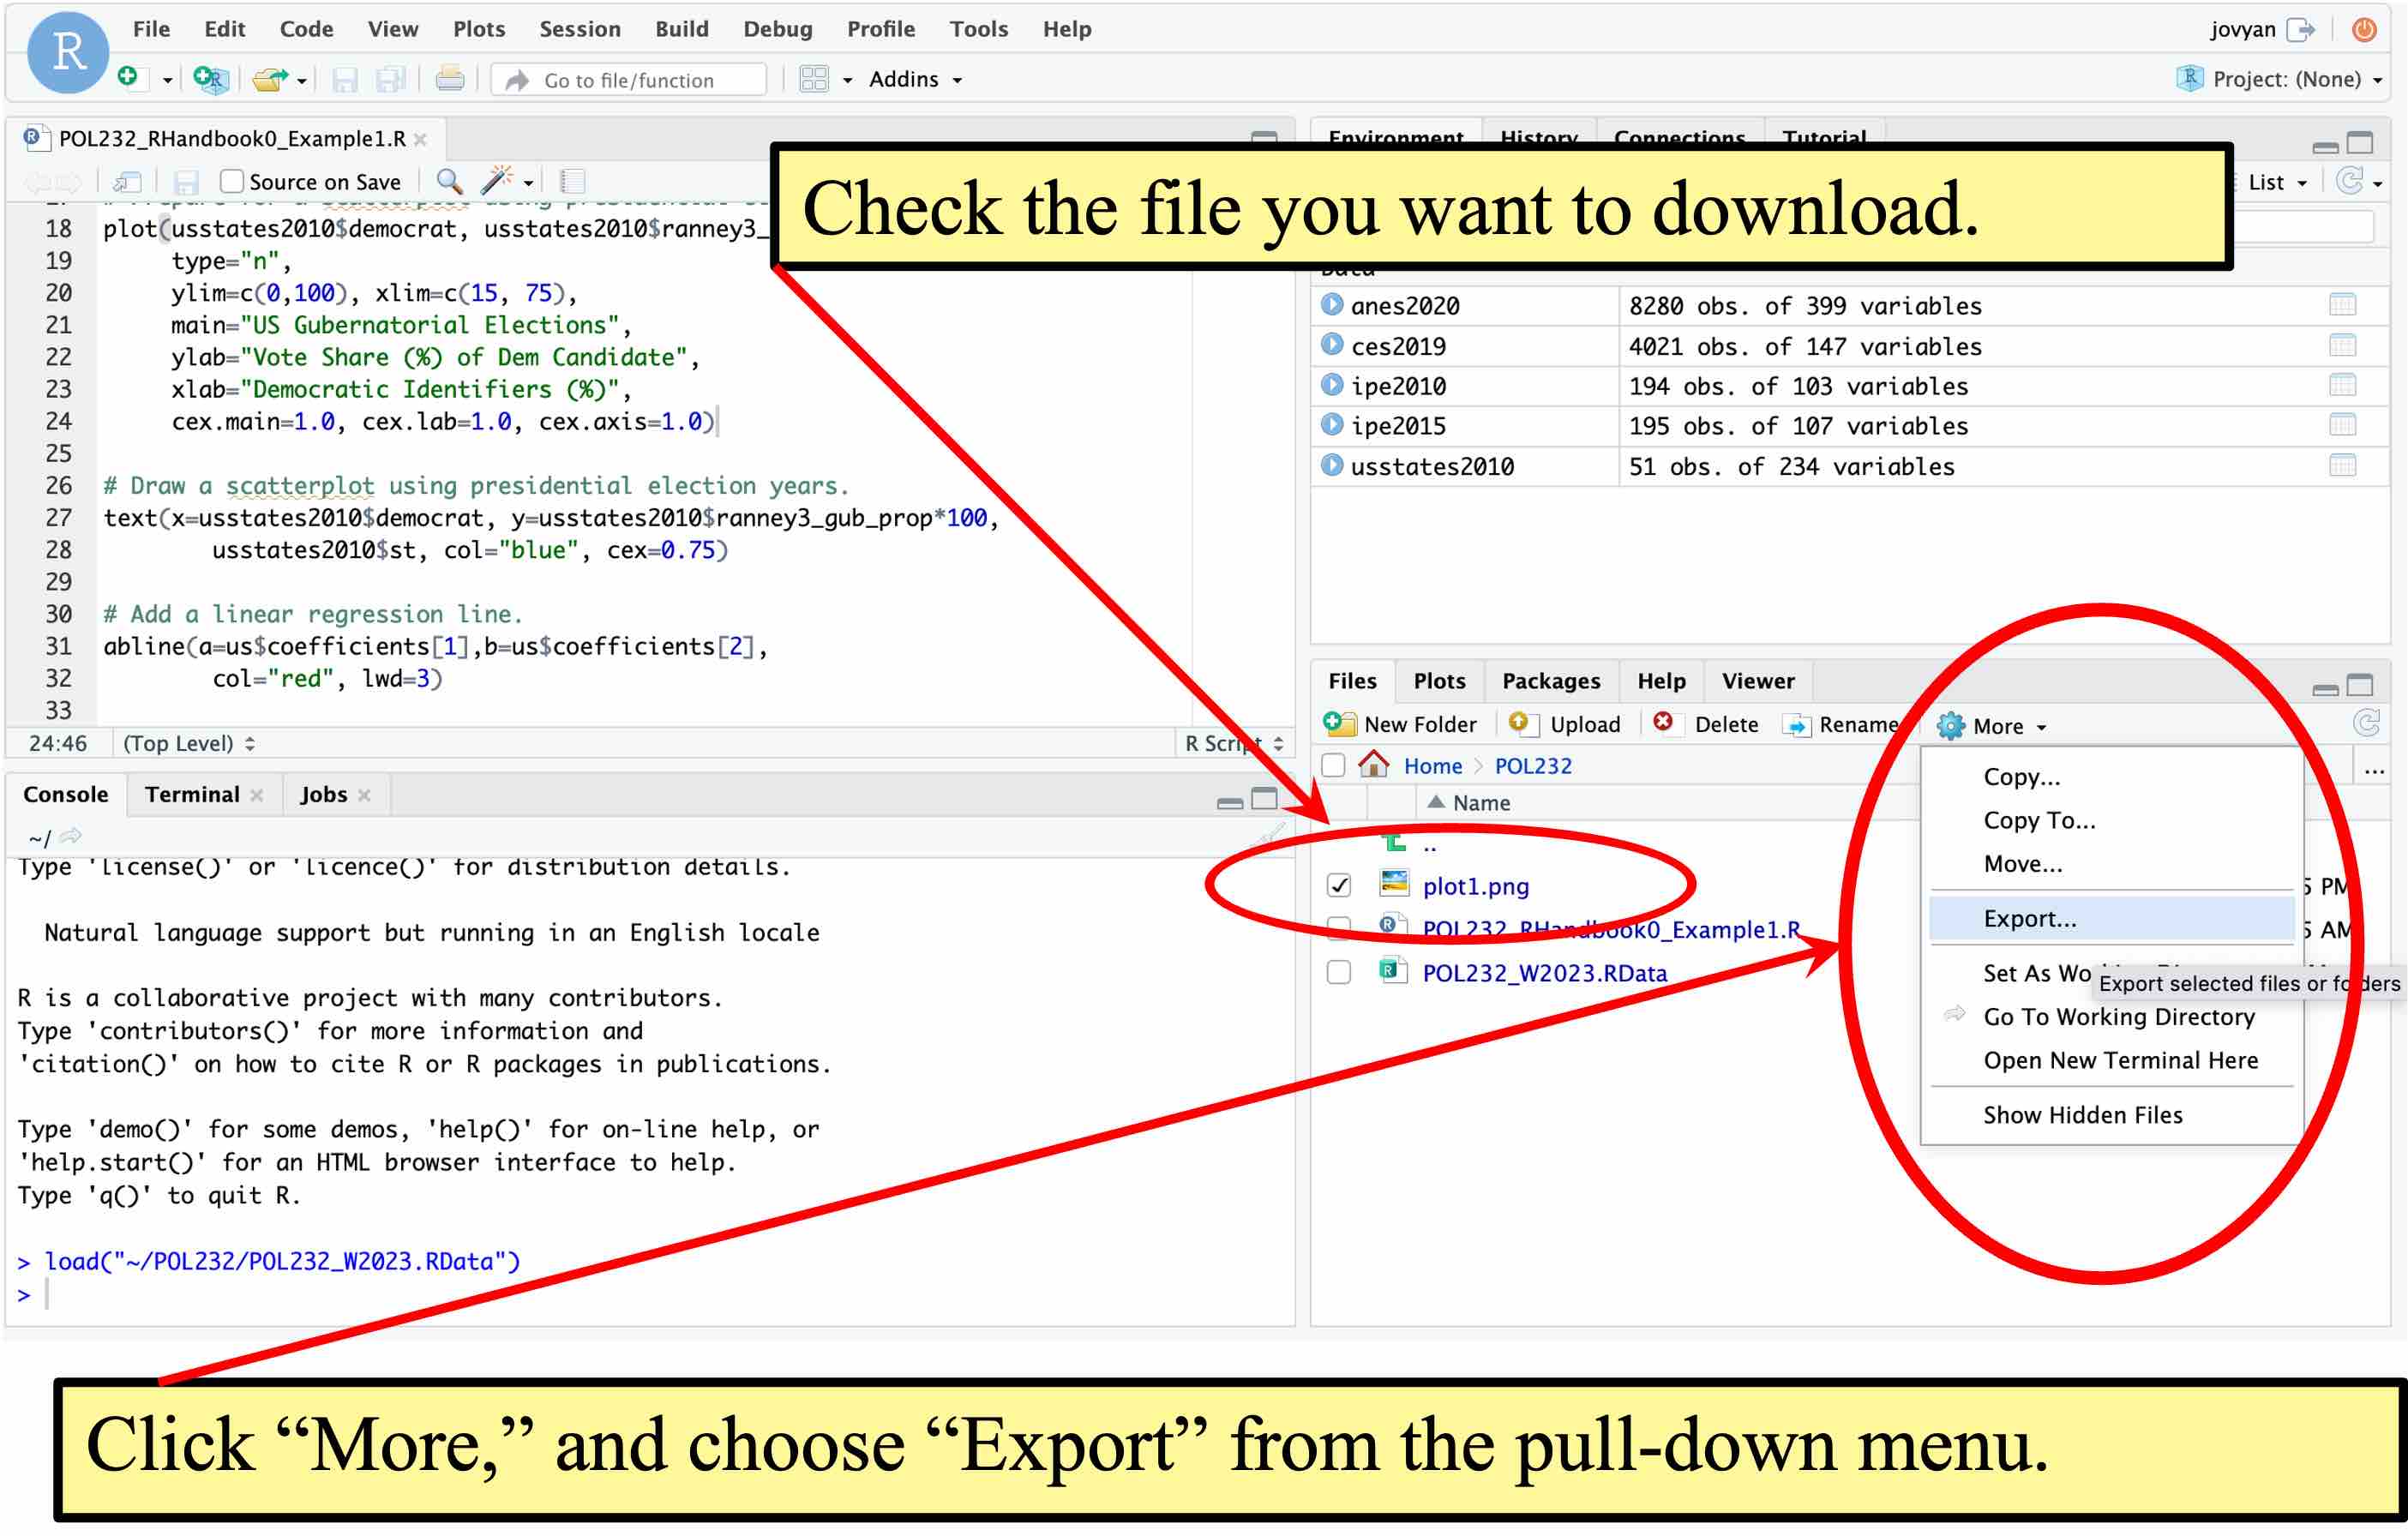Image resolution: width=2408 pixels, height=1536 pixels.
Task: Open the Addins dropdown
Action: (x=915, y=79)
